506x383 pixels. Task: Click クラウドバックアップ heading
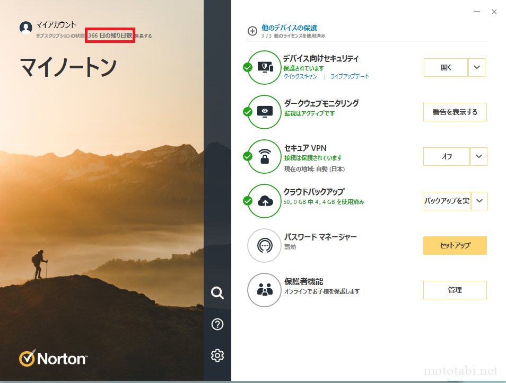[x=314, y=192]
